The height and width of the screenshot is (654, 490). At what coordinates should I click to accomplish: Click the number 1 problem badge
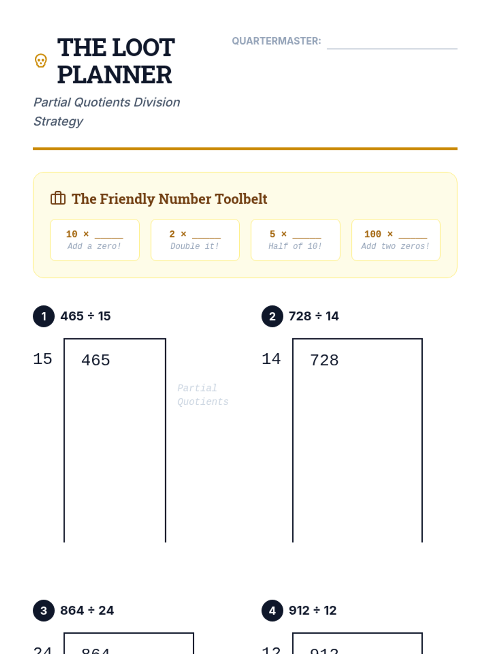coord(44,316)
